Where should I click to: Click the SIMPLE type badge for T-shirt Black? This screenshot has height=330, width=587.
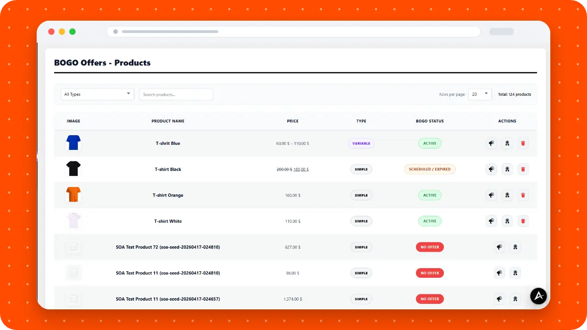361,169
